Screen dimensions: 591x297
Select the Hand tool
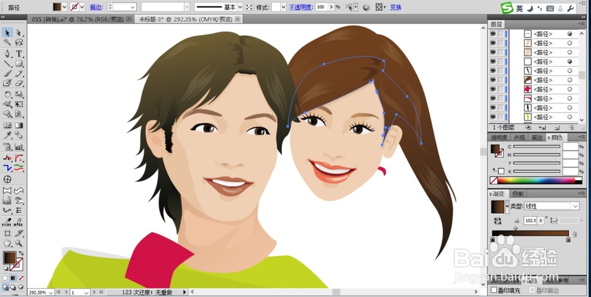click(x=7, y=243)
